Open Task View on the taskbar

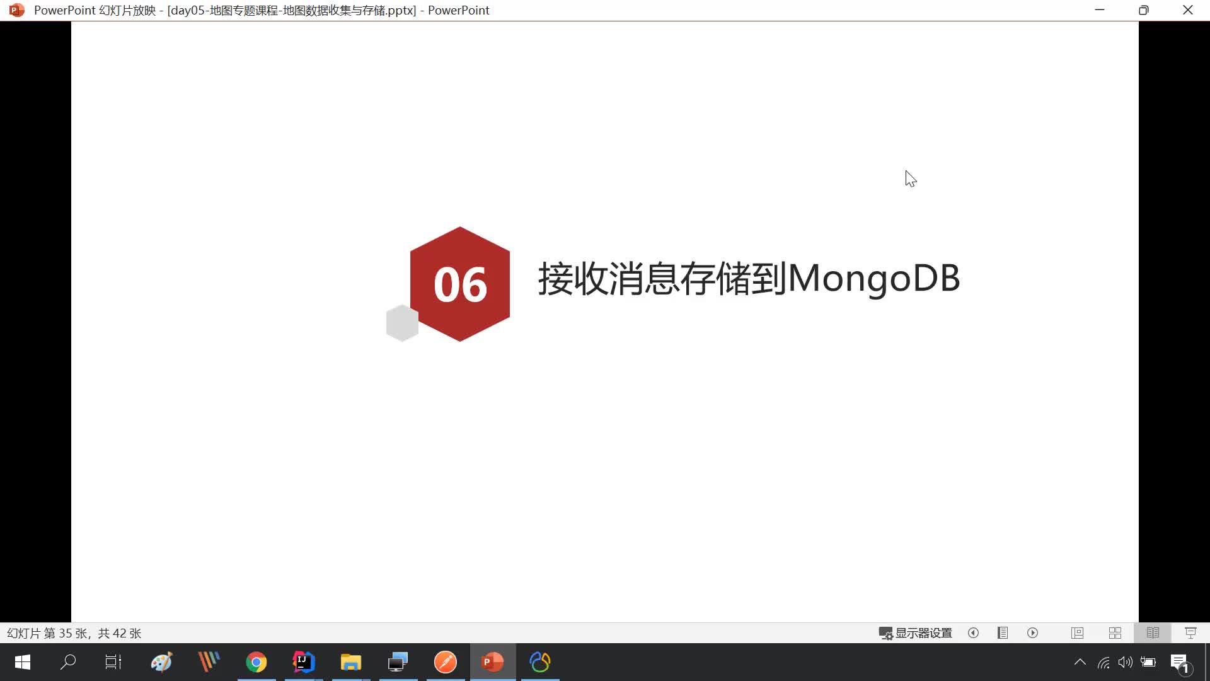coord(113,662)
